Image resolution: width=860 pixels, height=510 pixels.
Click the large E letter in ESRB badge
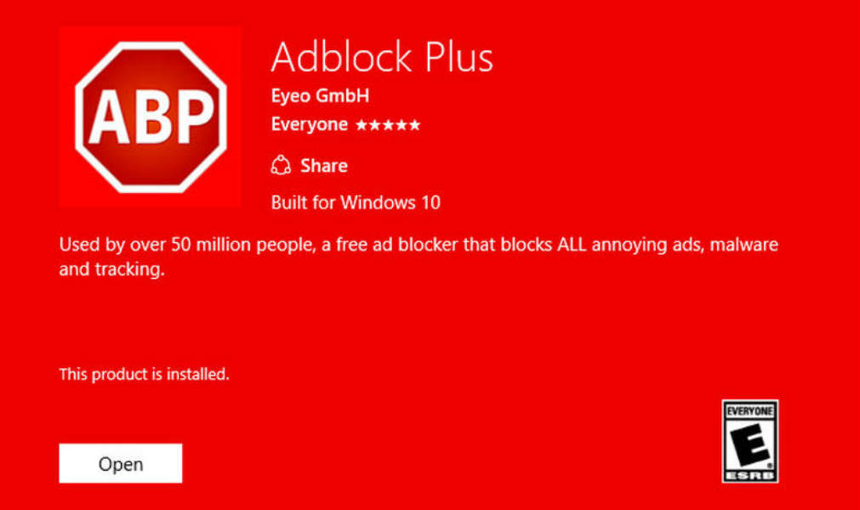pos(752,443)
